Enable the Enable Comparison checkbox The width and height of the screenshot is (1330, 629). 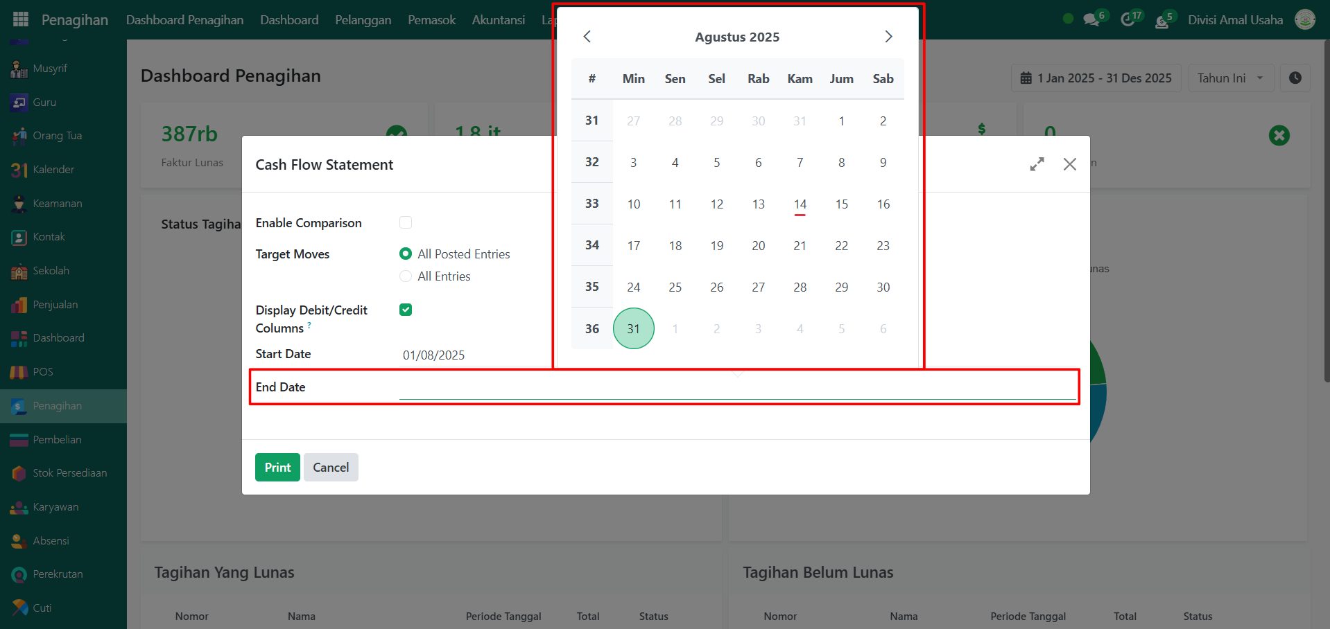(406, 222)
